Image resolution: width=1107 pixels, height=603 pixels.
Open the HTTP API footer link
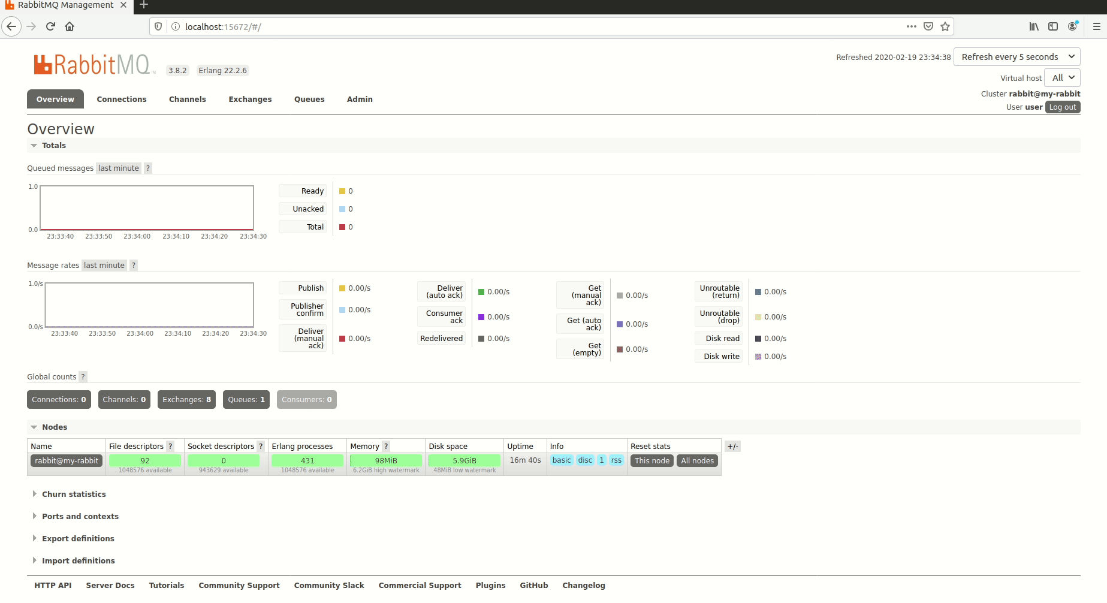[53, 586]
